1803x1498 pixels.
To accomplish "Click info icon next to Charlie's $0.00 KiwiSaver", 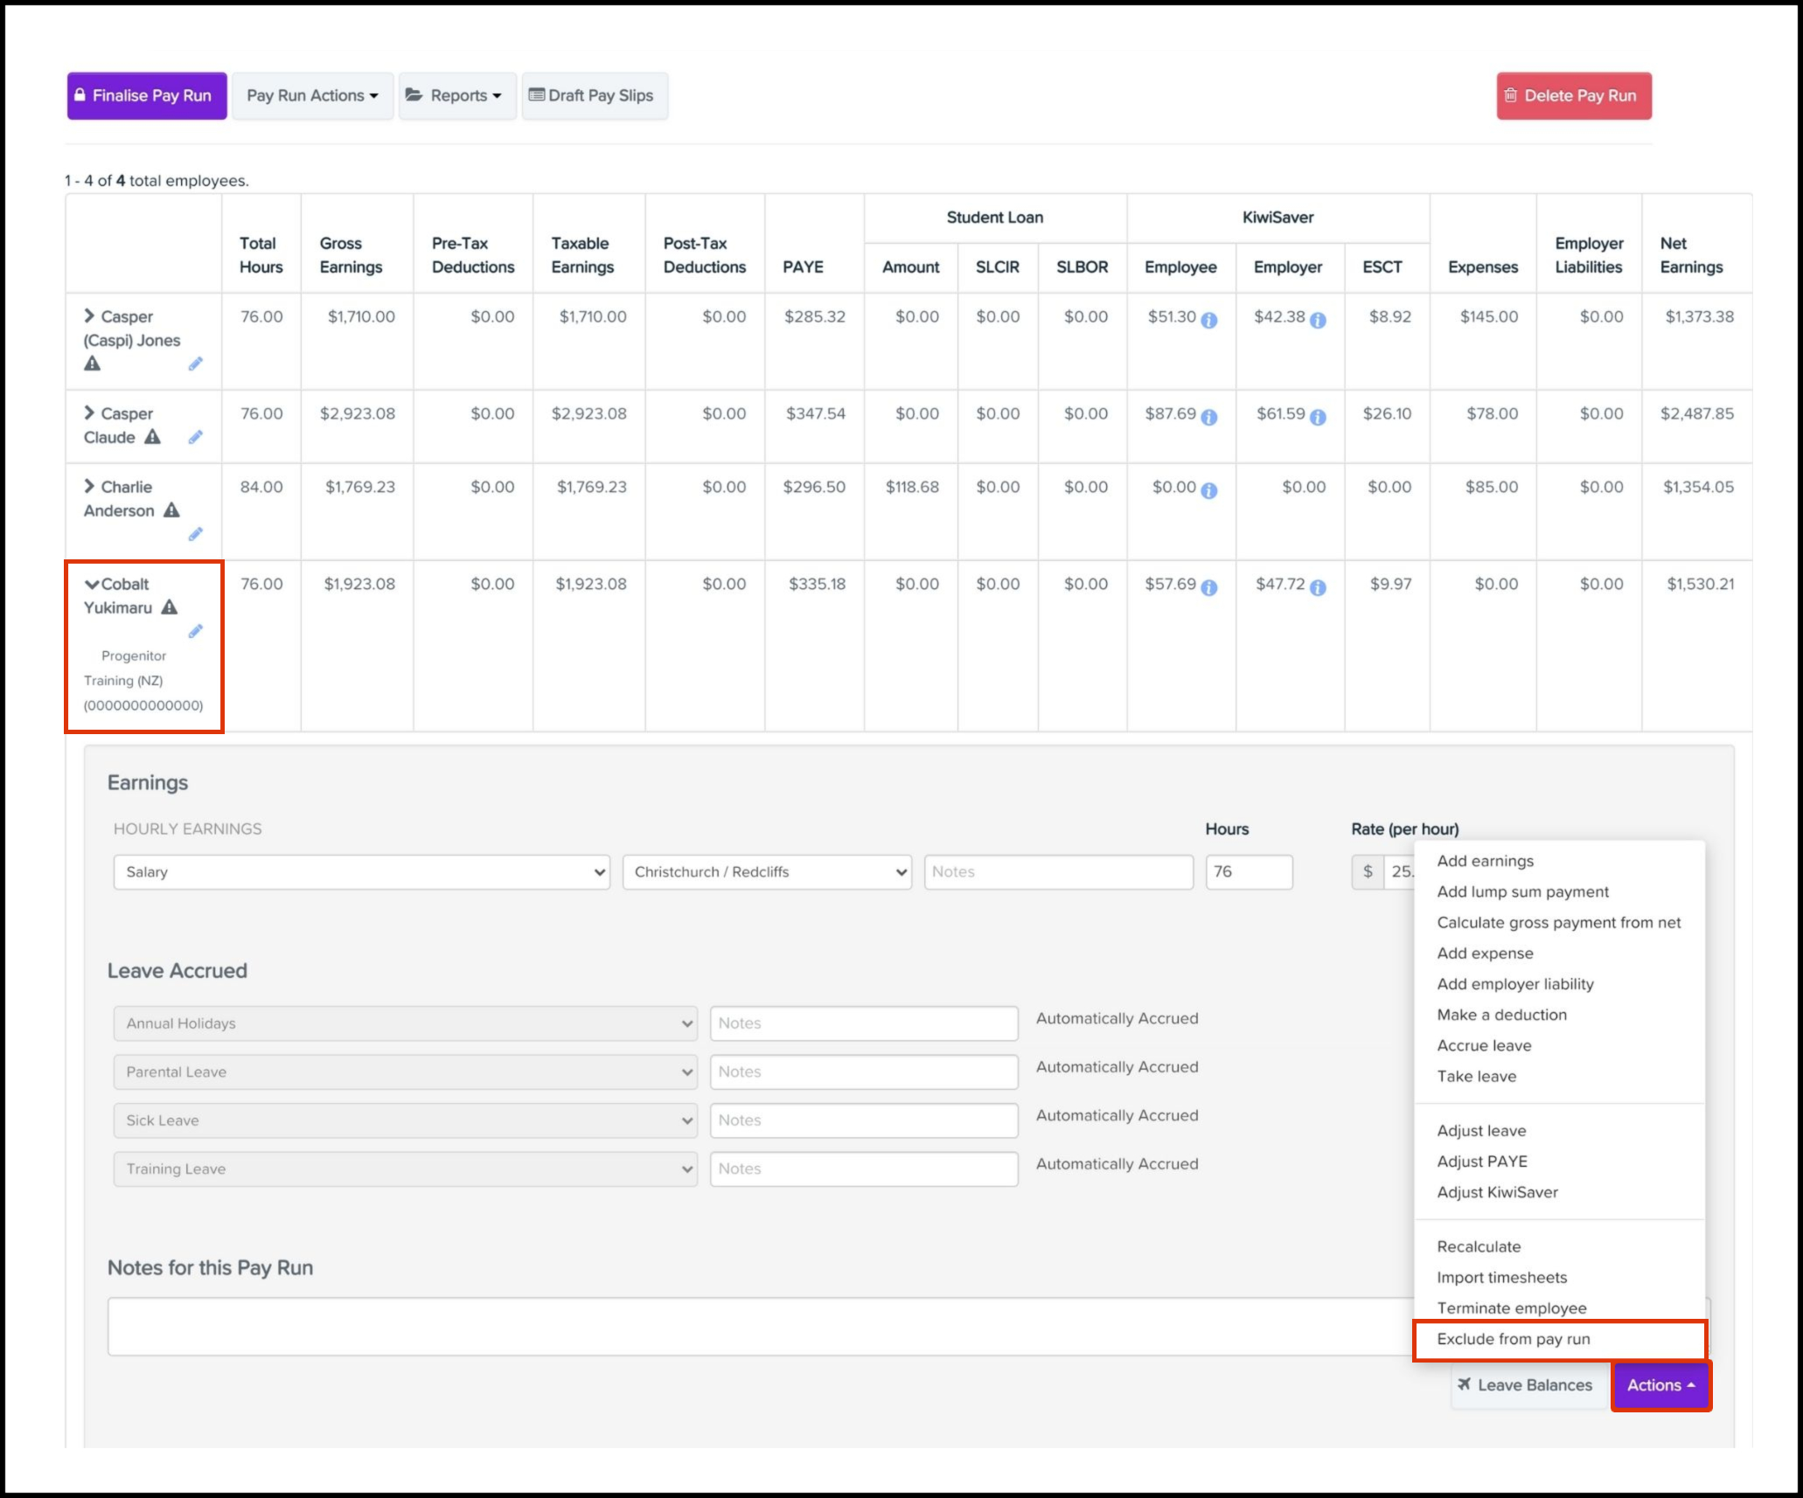I will pyautogui.click(x=1209, y=491).
